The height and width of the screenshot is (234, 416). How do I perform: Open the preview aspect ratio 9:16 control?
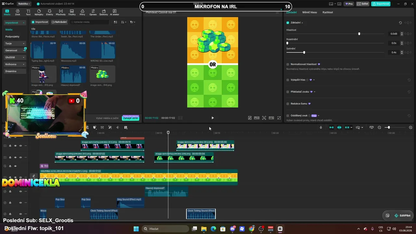pyautogui.click(x=271, y=118)
